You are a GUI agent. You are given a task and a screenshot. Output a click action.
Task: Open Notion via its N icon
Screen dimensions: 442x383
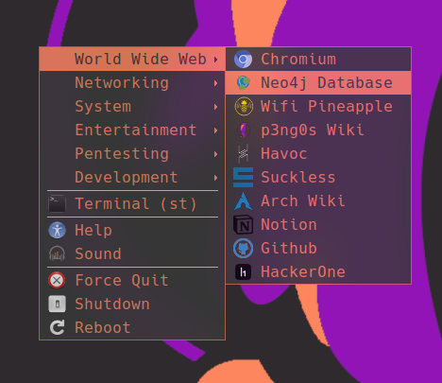coord(243,225)
